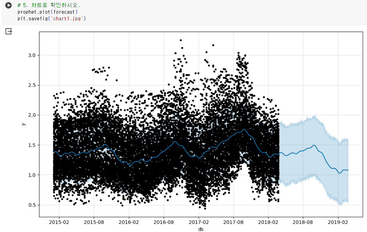Click the x-axis label '2017-02'
The width and height of the screenshot is (367, 232).
tap(199, 222)
